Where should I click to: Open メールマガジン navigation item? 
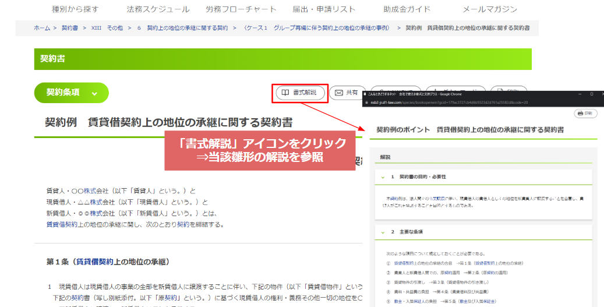pyautogui.click(x=489, y=9)
